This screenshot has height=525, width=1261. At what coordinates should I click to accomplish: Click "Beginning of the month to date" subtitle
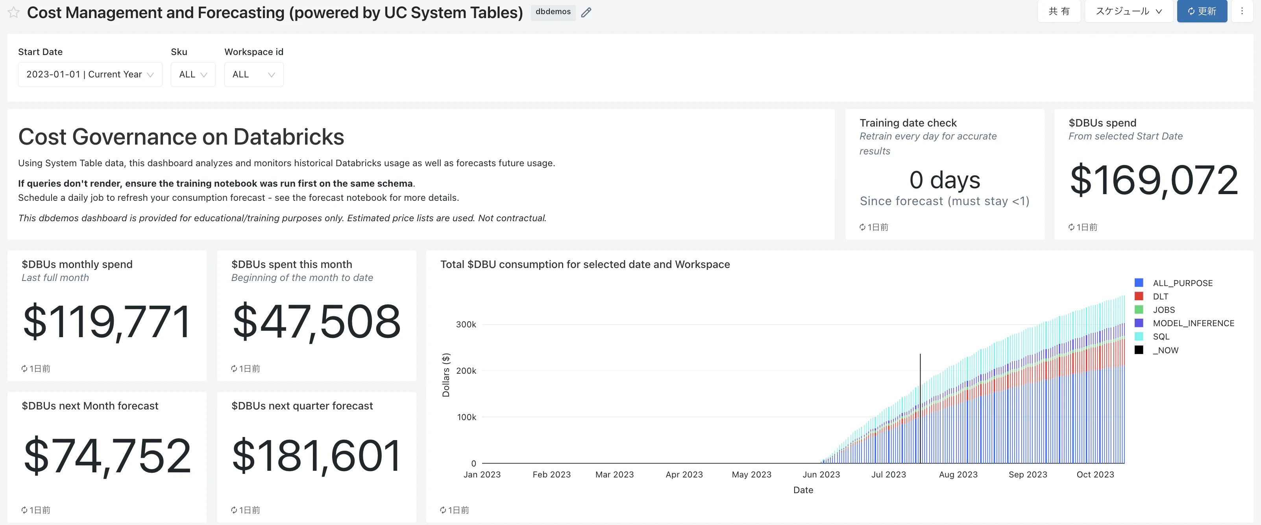302,278
